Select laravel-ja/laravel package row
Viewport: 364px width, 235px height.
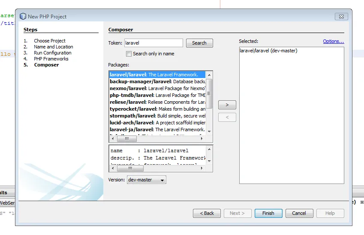tap(157, 130)
